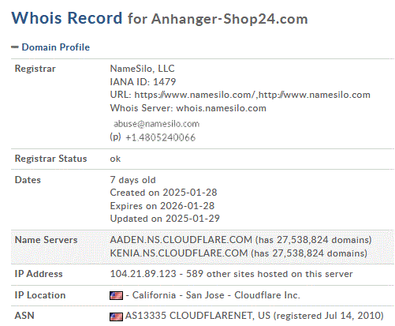Click the US flag icon beside California
Screen dimensions: 395x326
[x=116, y=295]
